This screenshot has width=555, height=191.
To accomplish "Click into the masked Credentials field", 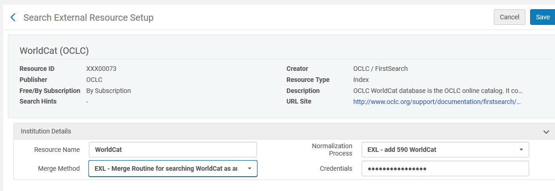I will click(445, 168).
